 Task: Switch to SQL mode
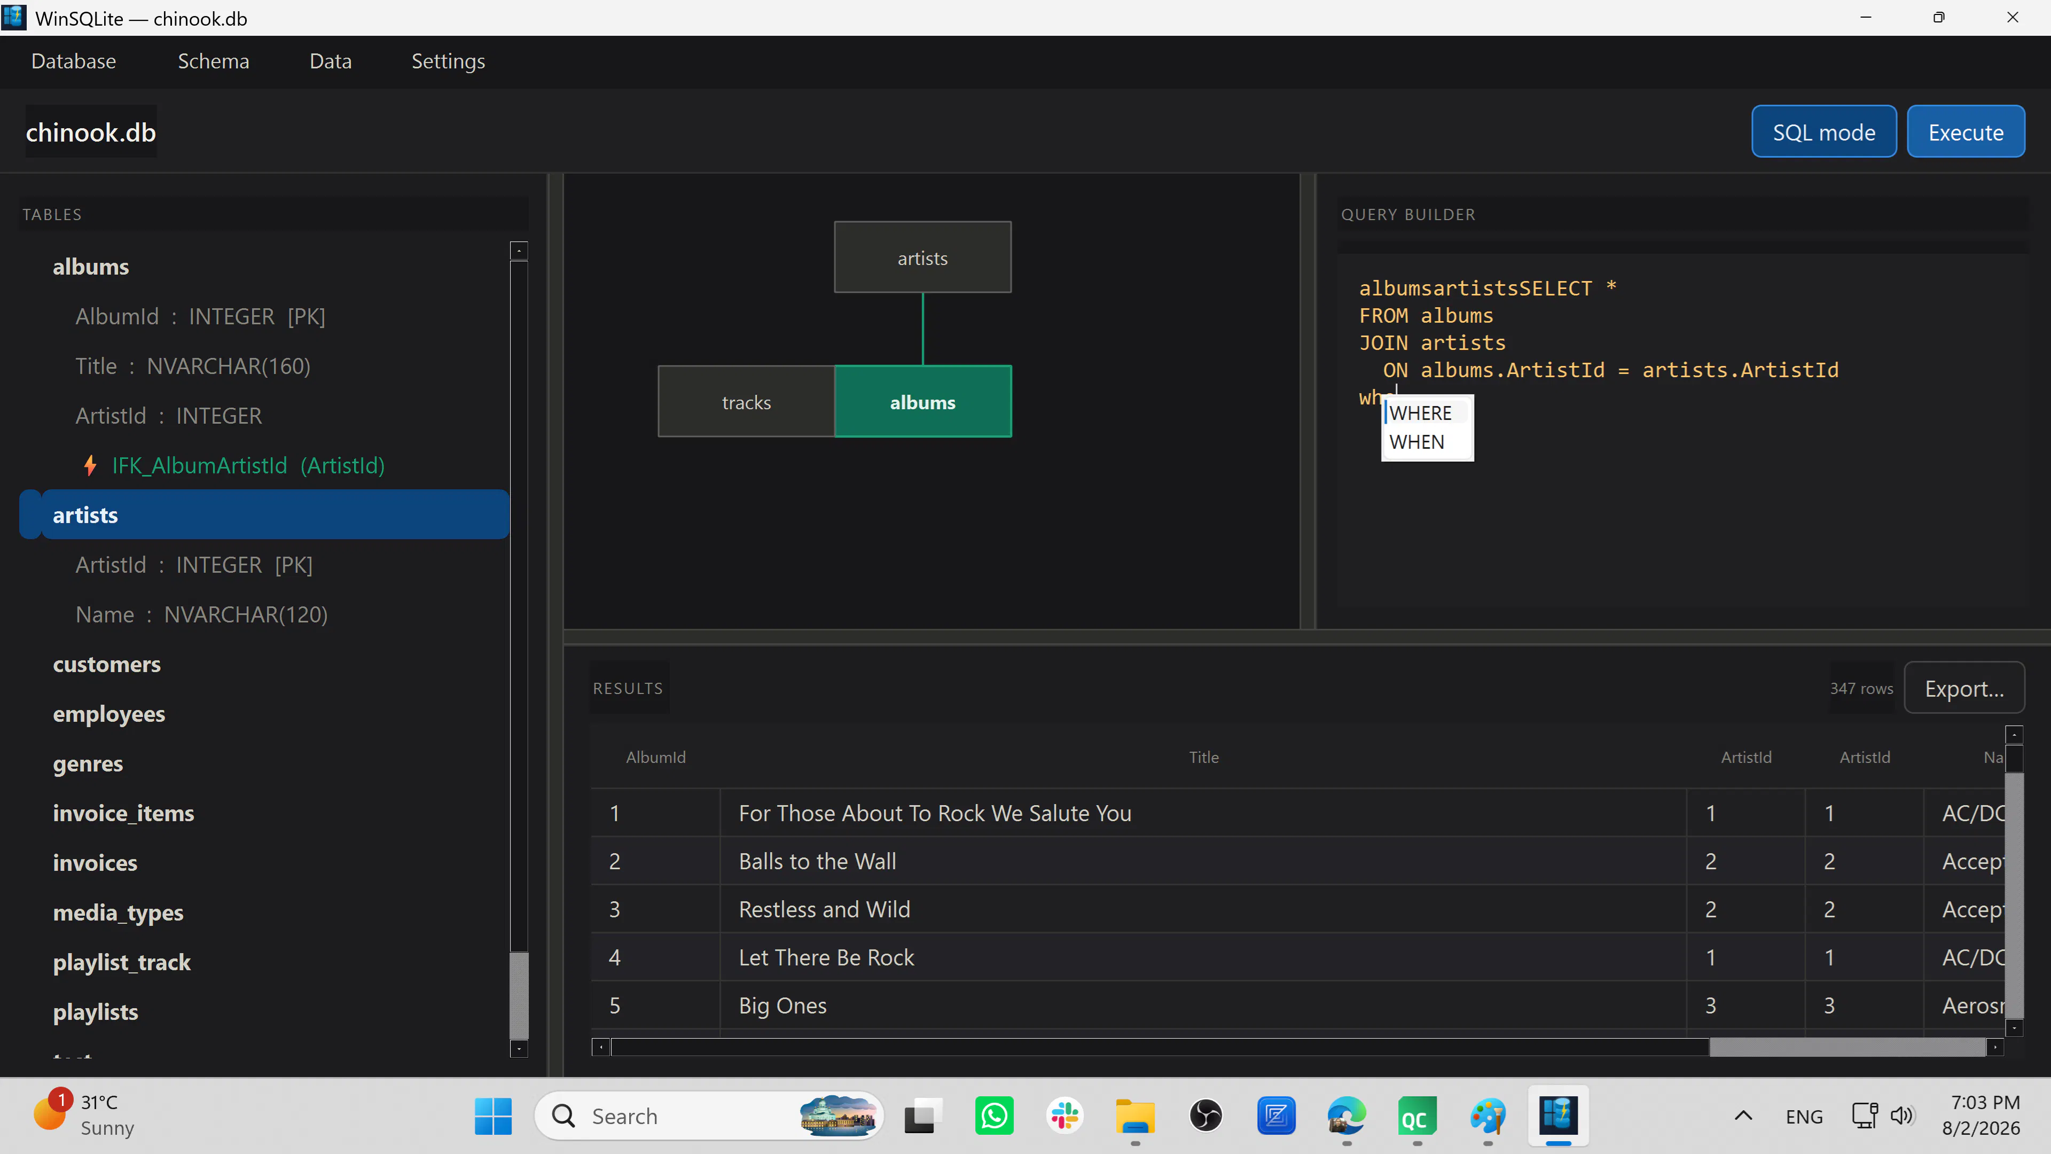click(x=1823, y=131)
